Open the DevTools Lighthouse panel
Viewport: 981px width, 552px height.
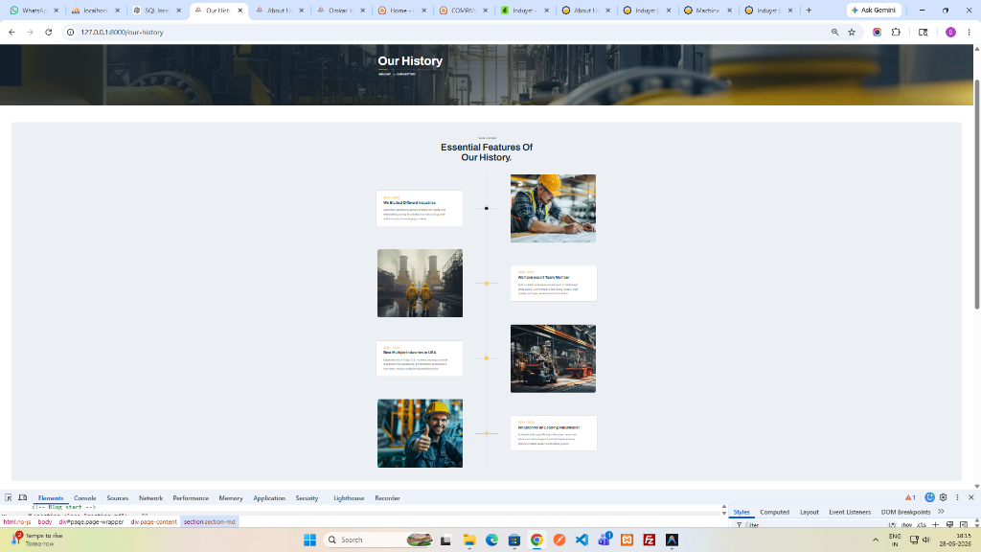click(349, 498)
